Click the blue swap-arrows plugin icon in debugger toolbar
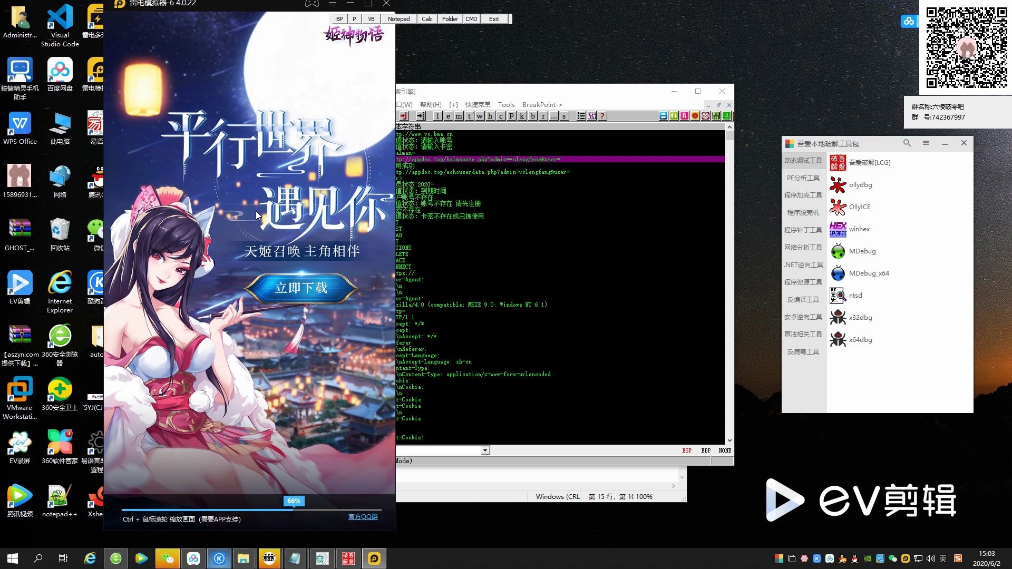This screenshot has width=1012, height=569. (x=663, y=116)
